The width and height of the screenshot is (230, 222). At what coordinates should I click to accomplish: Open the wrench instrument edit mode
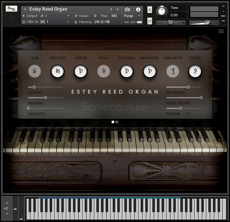tap(11, 9)
